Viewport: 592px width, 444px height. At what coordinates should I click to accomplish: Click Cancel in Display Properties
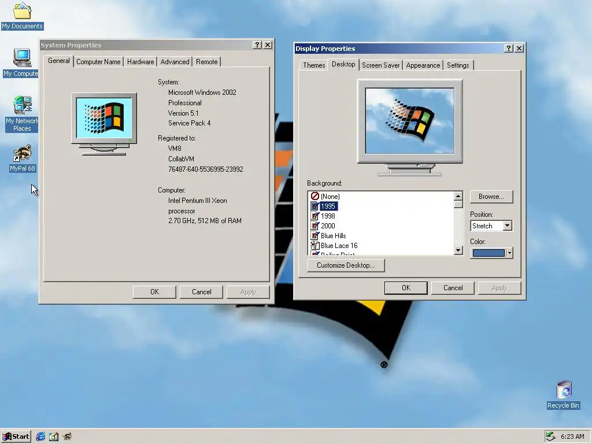click(453, 288)
